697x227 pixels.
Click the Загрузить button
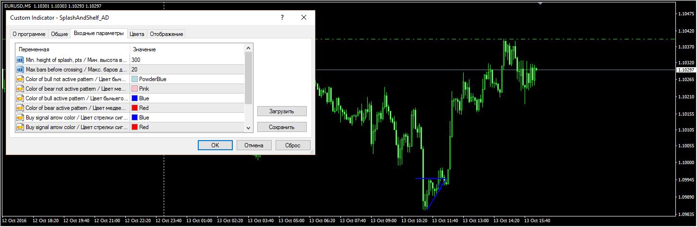click(282, 111)
